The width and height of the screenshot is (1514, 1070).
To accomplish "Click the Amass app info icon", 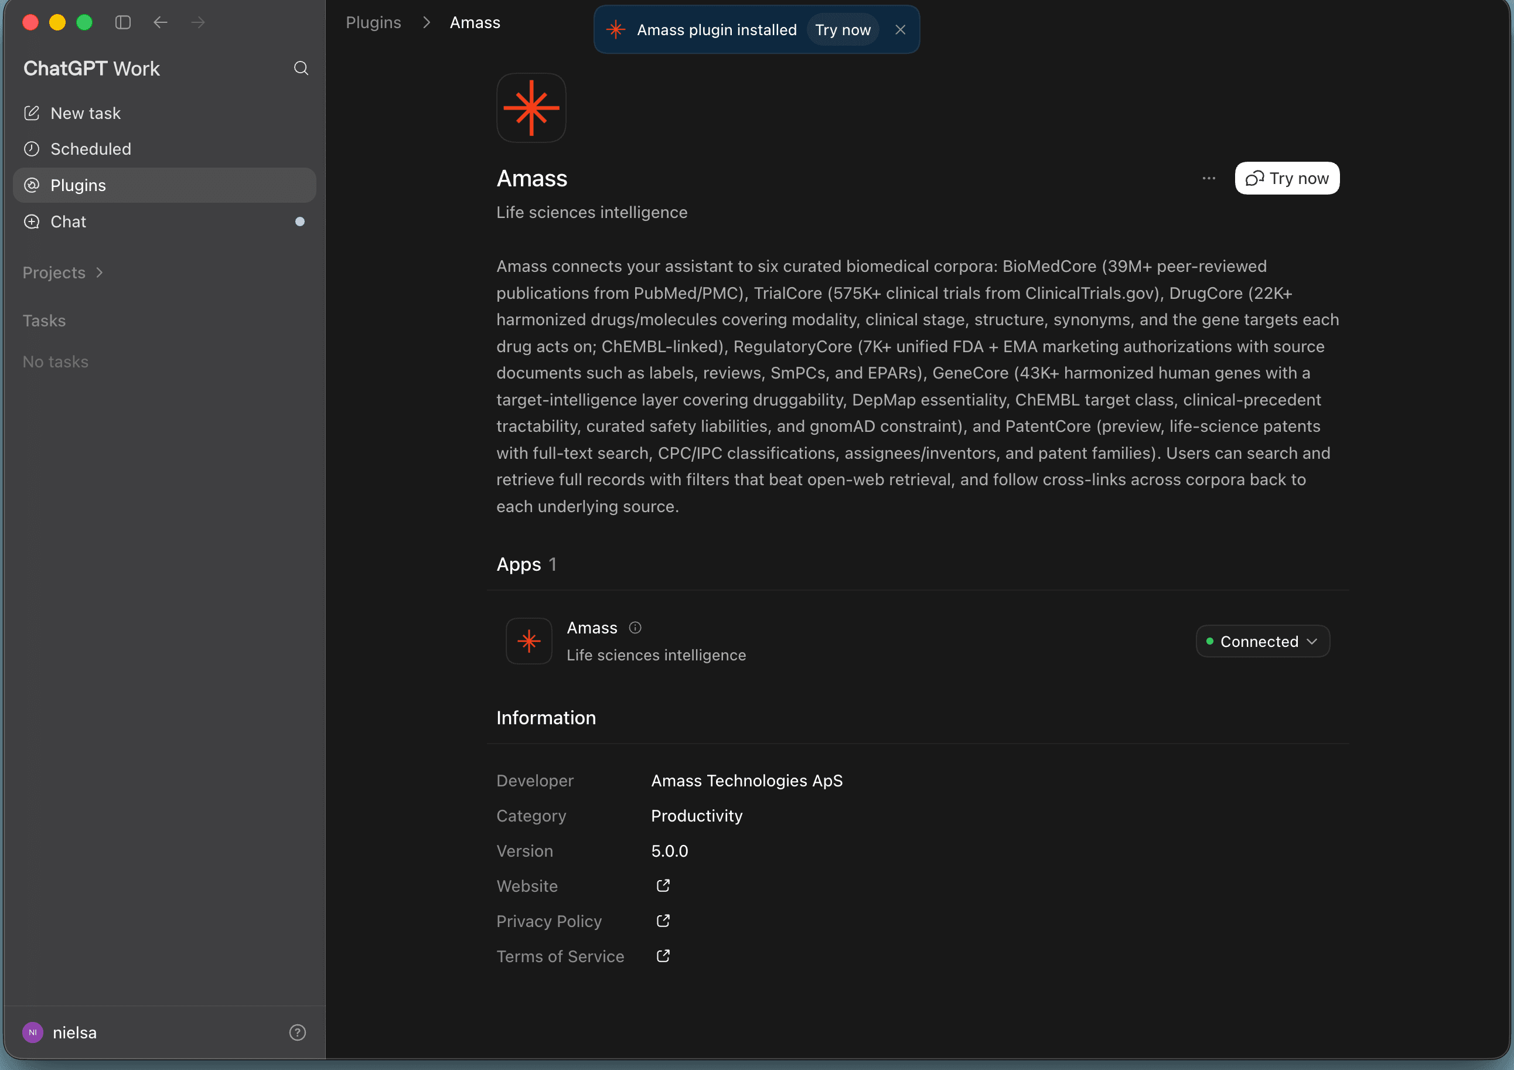I will (635, 628).
